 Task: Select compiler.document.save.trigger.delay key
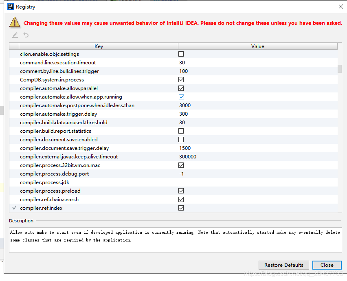point(64,148)
